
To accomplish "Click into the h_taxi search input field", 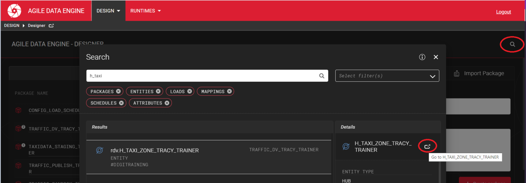I will tap(201, 76).
